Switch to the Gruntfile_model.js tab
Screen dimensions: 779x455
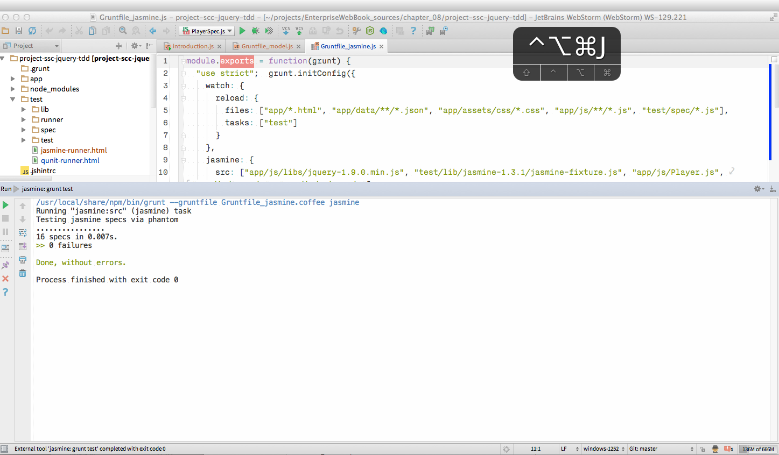tap(266, 46)
